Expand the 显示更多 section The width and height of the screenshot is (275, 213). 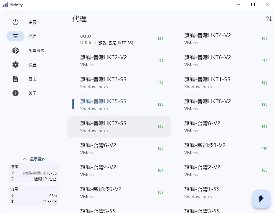[34, 159]
